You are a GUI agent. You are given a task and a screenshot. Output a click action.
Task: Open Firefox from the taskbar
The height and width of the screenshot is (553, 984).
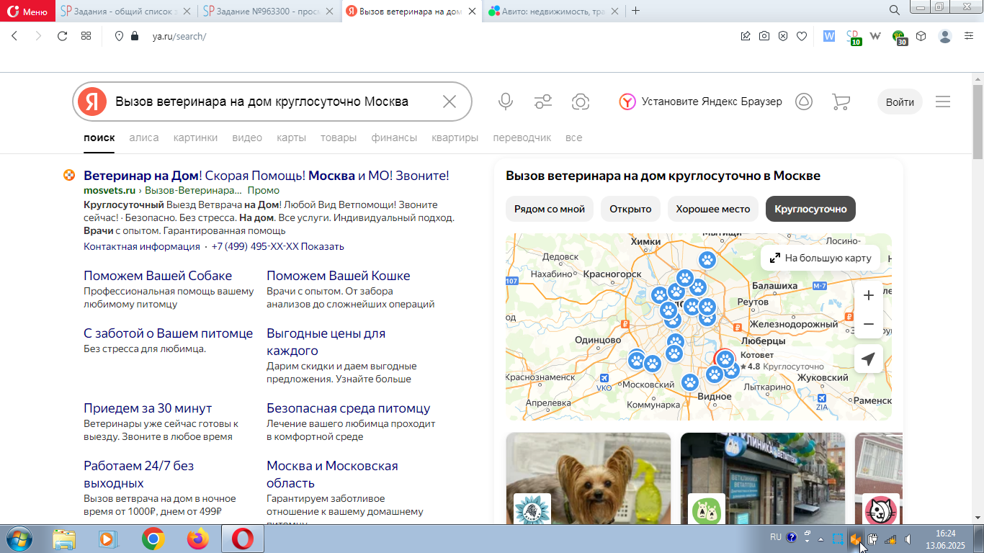tap(197, 539)
